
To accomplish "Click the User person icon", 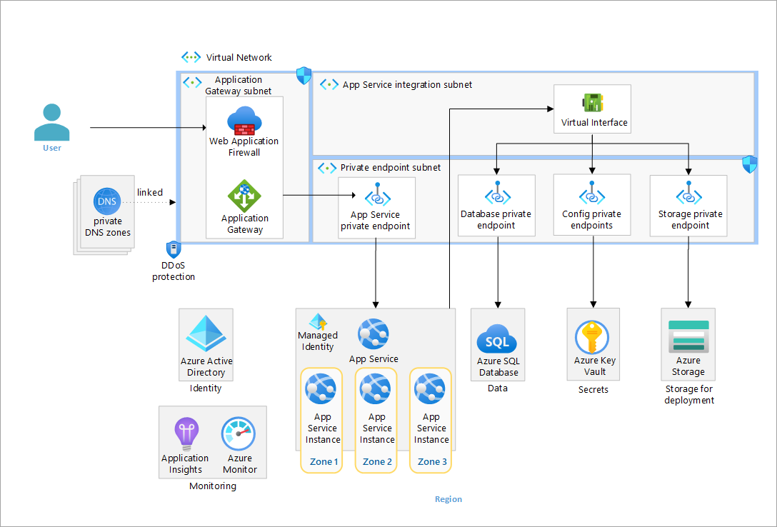I will 52,122.
